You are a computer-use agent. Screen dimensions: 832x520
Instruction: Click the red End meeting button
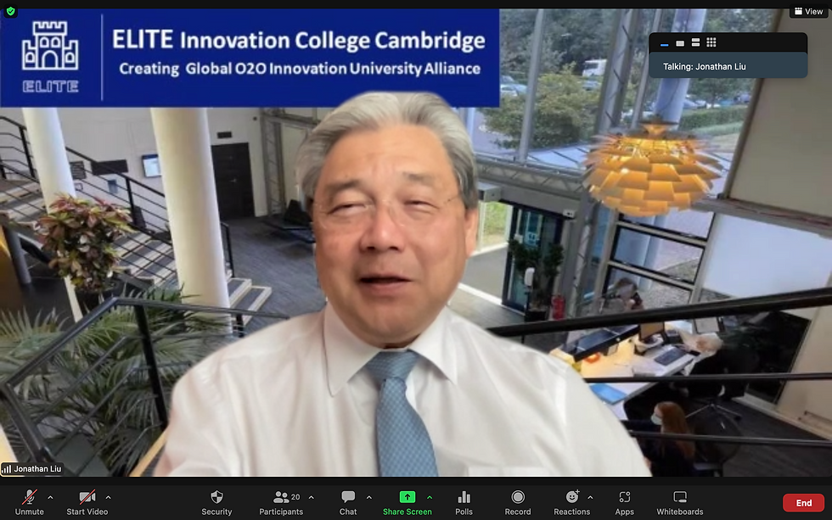(803, 502)
